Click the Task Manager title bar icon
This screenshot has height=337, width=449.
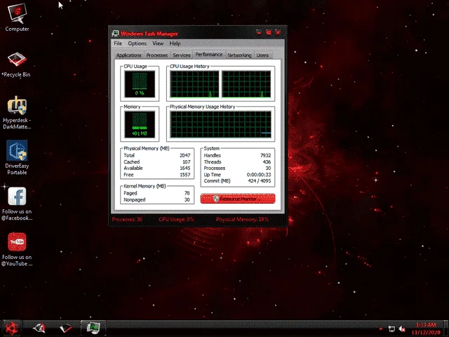coord(115,33)
